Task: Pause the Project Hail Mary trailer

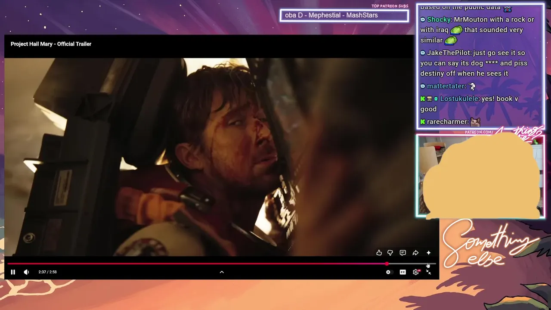Action: point(13,272)
